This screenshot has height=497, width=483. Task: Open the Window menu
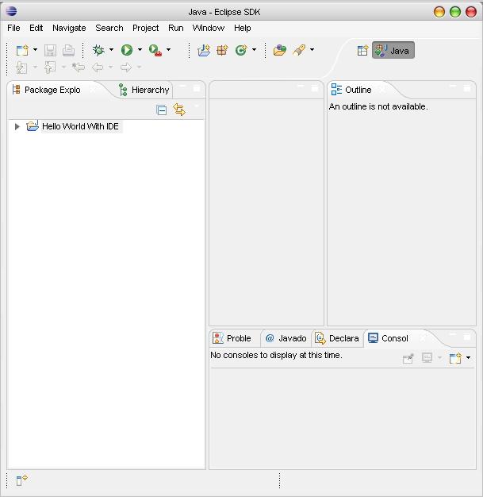pos(209,28)
